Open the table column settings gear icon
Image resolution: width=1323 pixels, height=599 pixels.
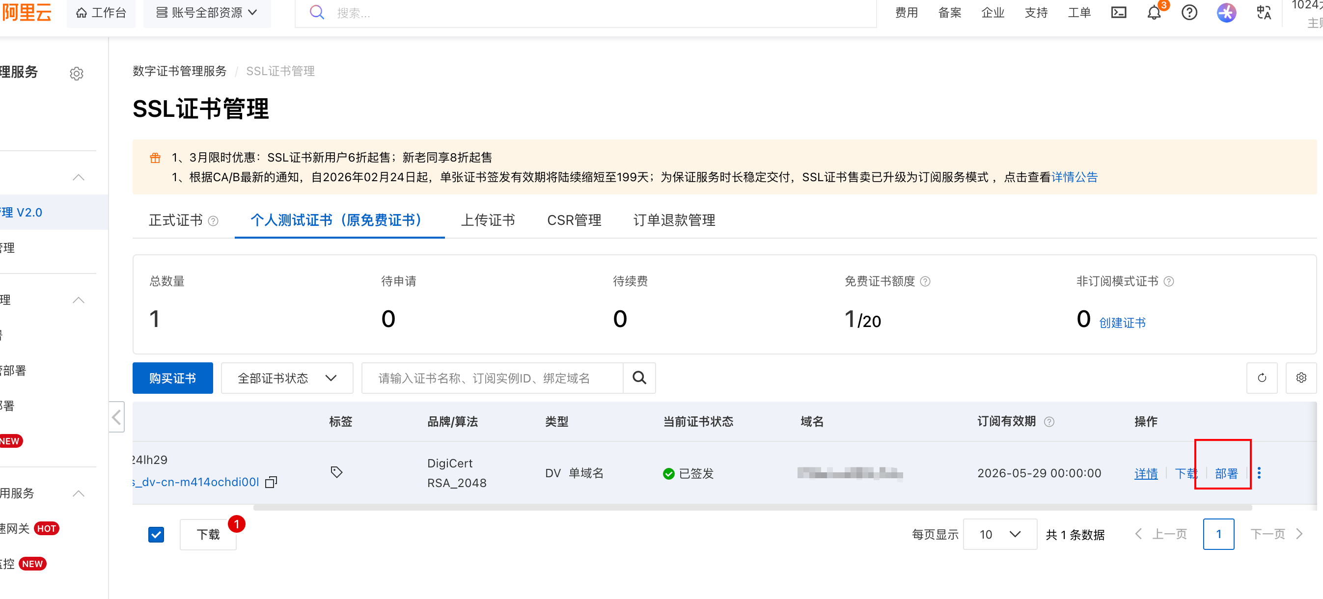(x=1300, y=378)
